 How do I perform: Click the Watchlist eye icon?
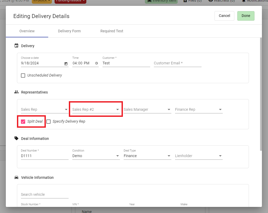[x=211, y=1]
